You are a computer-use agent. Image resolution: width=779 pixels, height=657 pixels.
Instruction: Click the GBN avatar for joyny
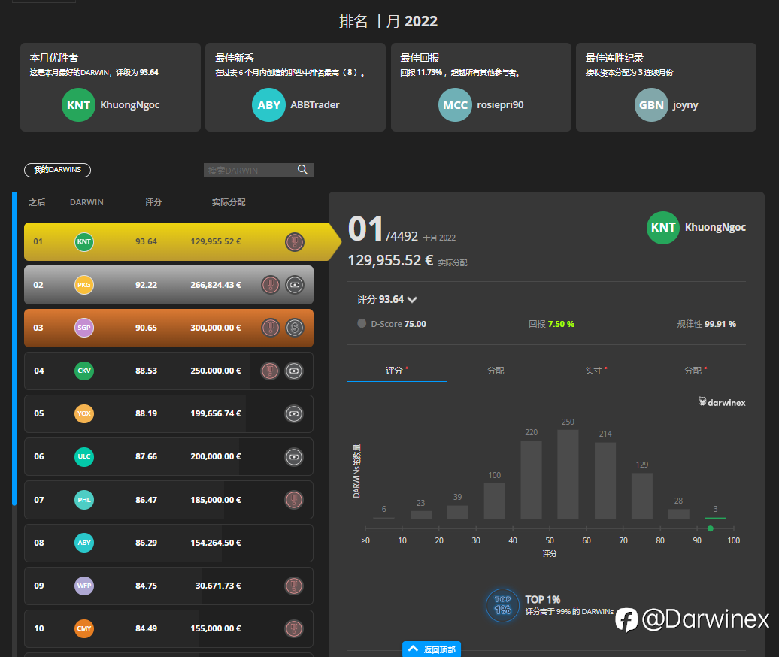(x=651, y=104)
